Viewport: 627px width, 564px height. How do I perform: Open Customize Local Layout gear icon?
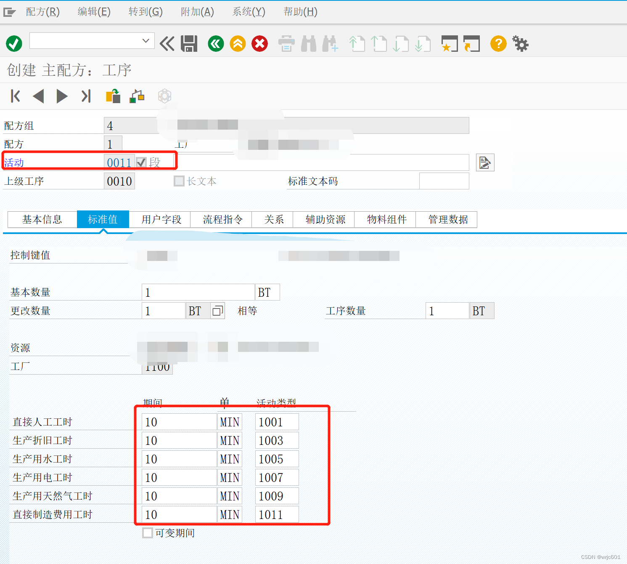[x=520, y=43]
